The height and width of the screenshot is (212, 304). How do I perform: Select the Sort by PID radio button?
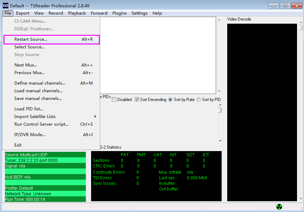pos(199,100)
